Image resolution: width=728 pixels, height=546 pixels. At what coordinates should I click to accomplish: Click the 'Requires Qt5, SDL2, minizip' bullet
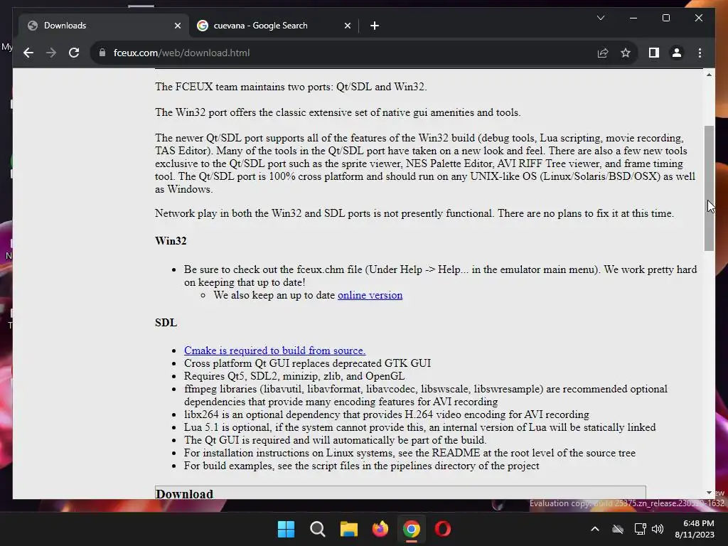pyautogui.click(x=294, y=376)
